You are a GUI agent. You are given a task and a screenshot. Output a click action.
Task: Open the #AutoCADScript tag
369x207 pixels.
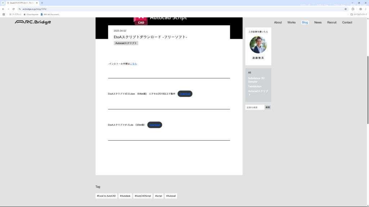click(143, 196)
